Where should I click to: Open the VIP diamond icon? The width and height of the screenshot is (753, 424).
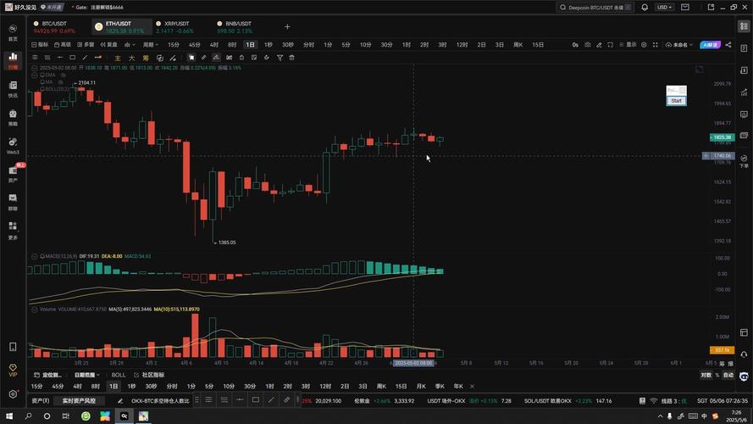[13, 370]
